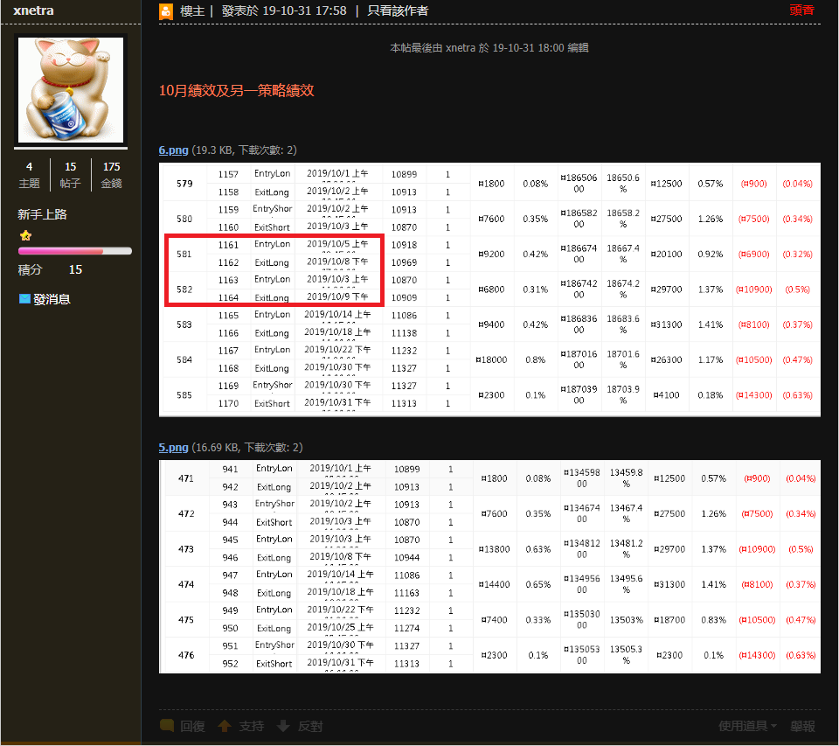Click the 舉報 report link

pyautogui.click(x=802, y=726)
